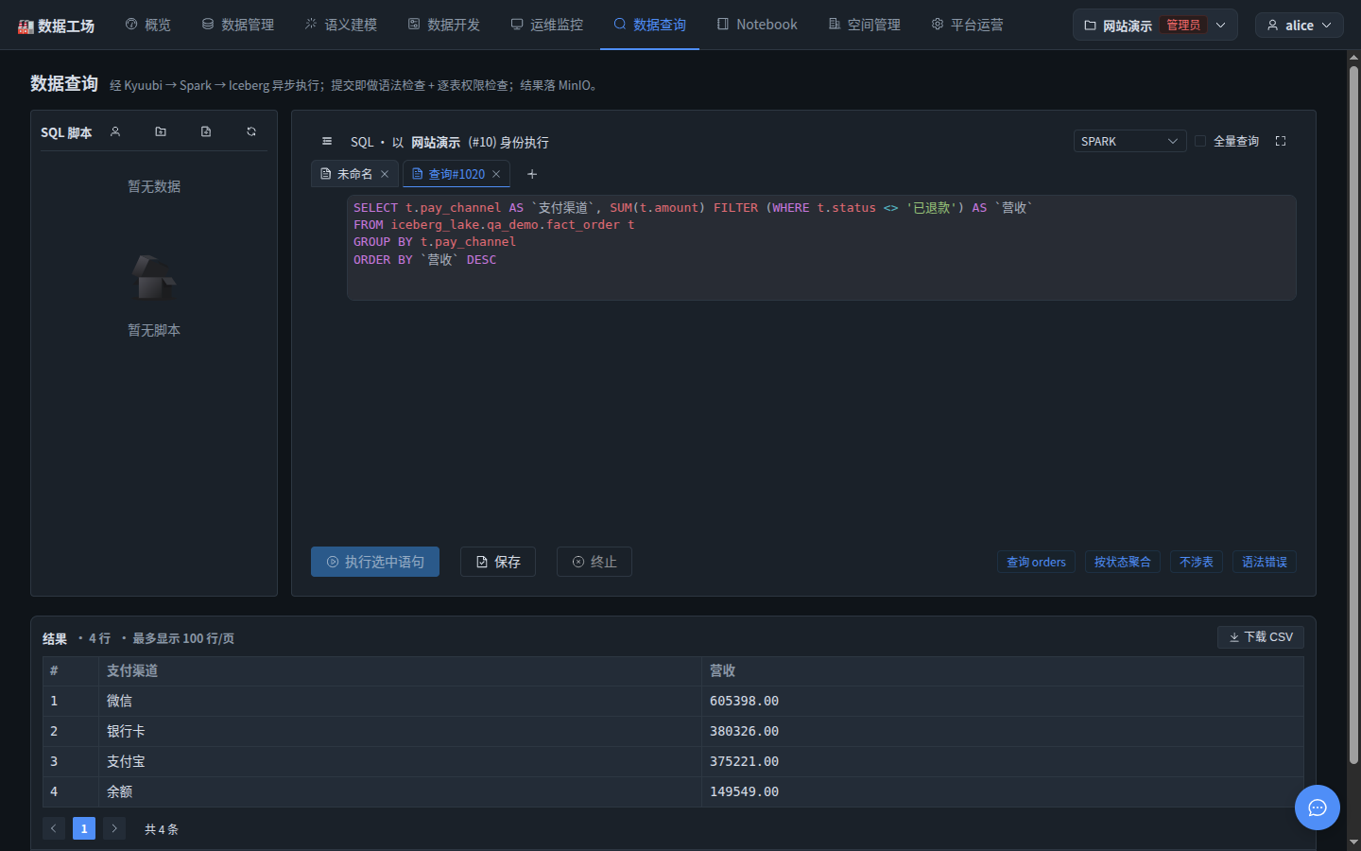Close the 查询#1020 tab
The image size is (1361, 851).
496,174
